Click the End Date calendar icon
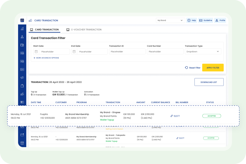Image resolution: width=246 pixels, height=164 pixels. tap(74, 52)
